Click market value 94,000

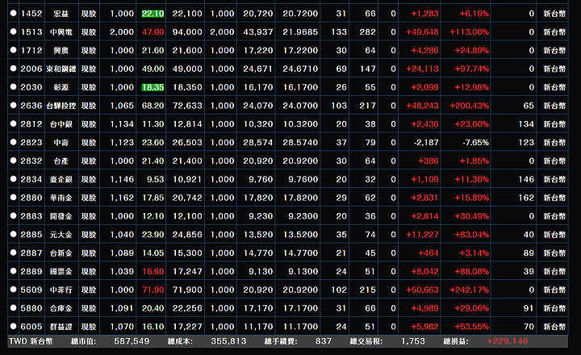click(x=187, y=31)
